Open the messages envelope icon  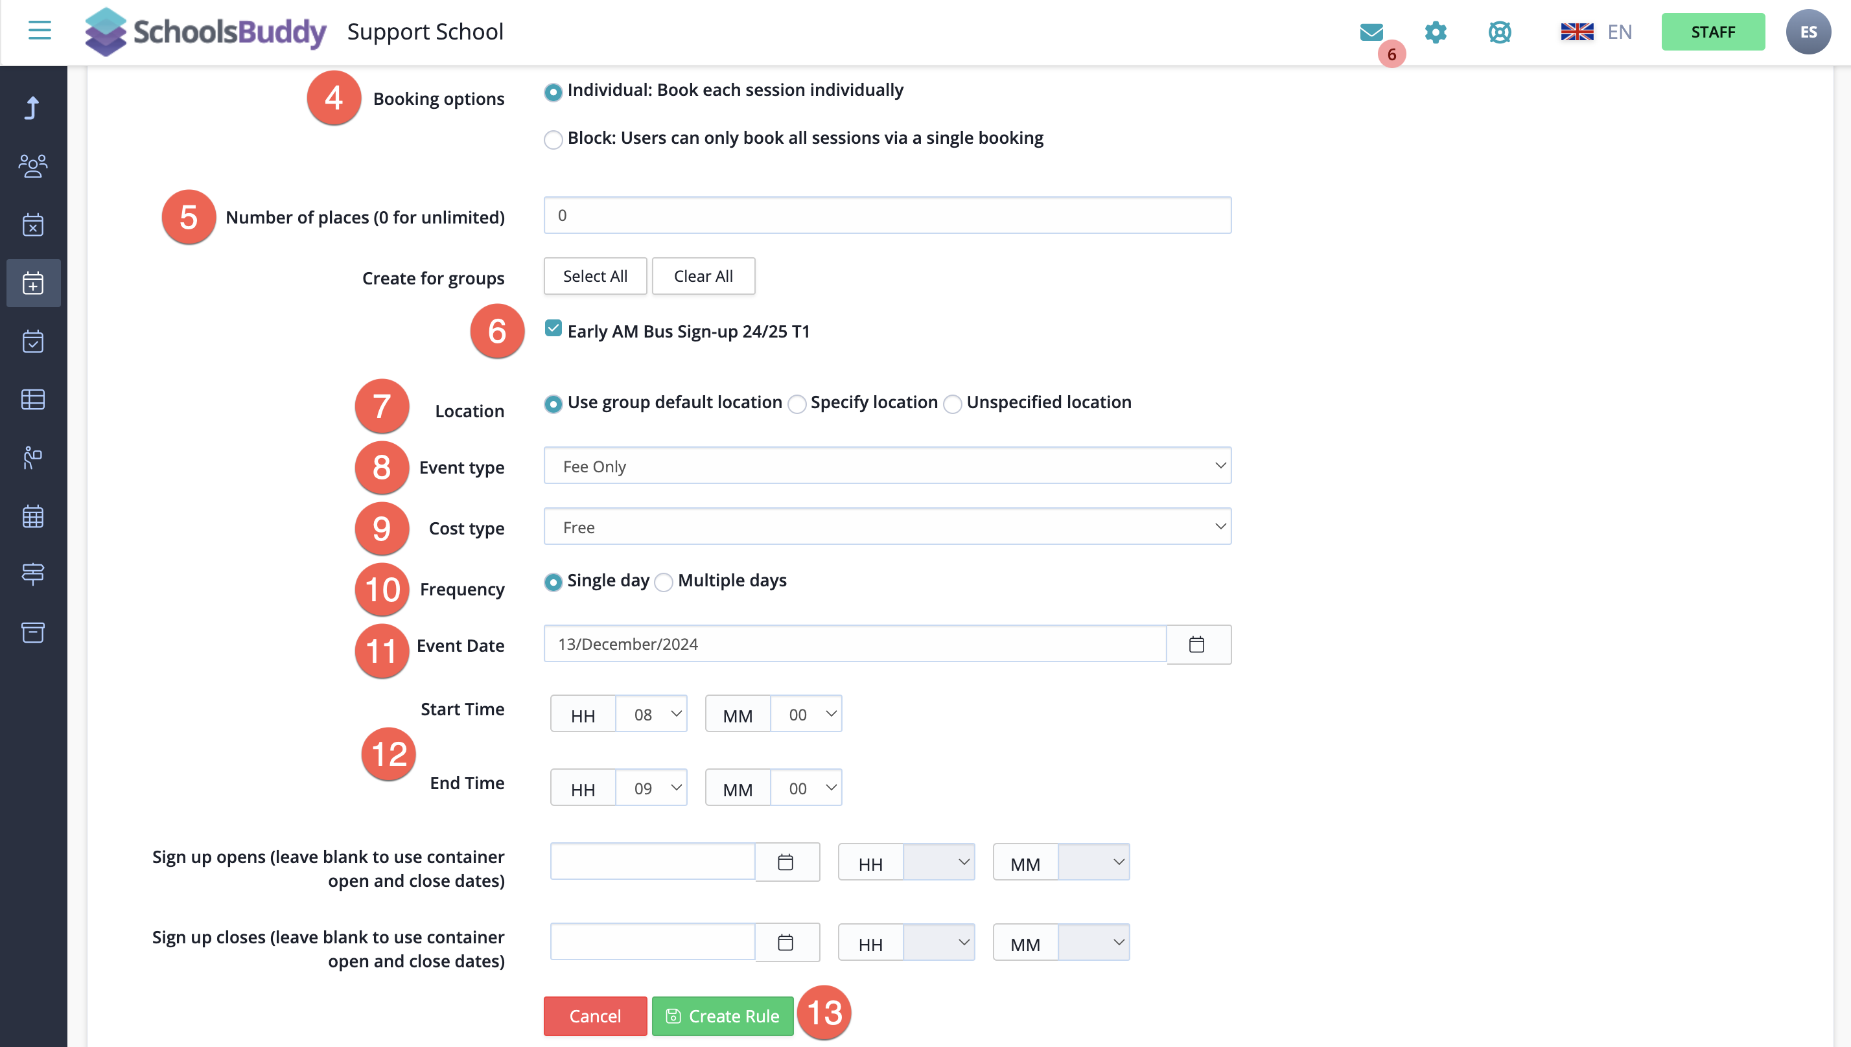pyautogui.click(x=1371, y=32)
